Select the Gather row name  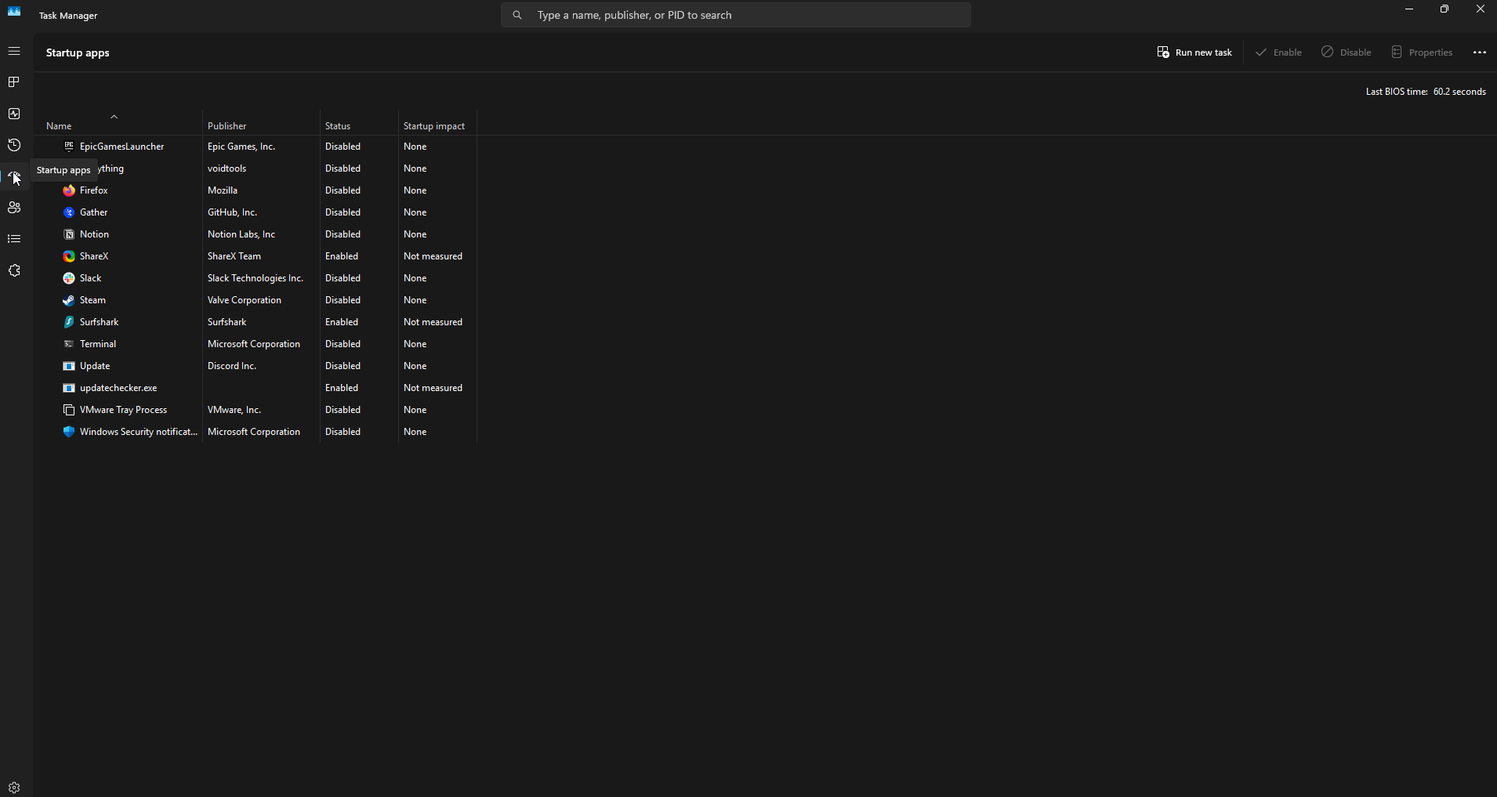tap(94, 212)
